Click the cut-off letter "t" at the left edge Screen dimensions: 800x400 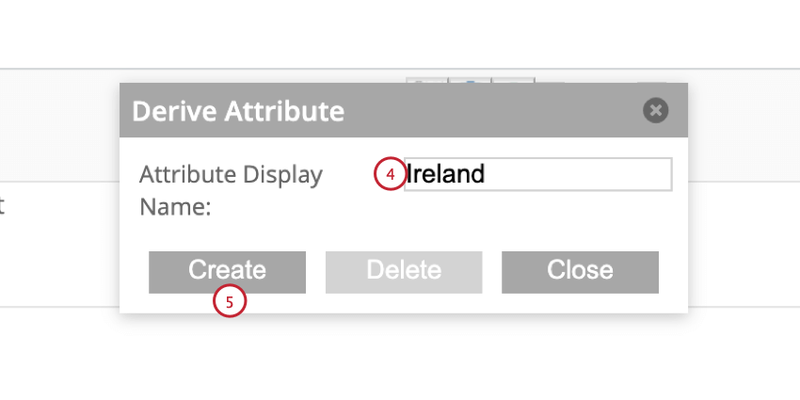2,206
